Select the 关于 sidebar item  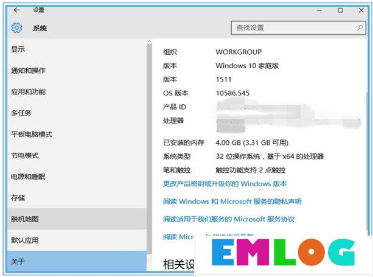(x=77, y=261)
